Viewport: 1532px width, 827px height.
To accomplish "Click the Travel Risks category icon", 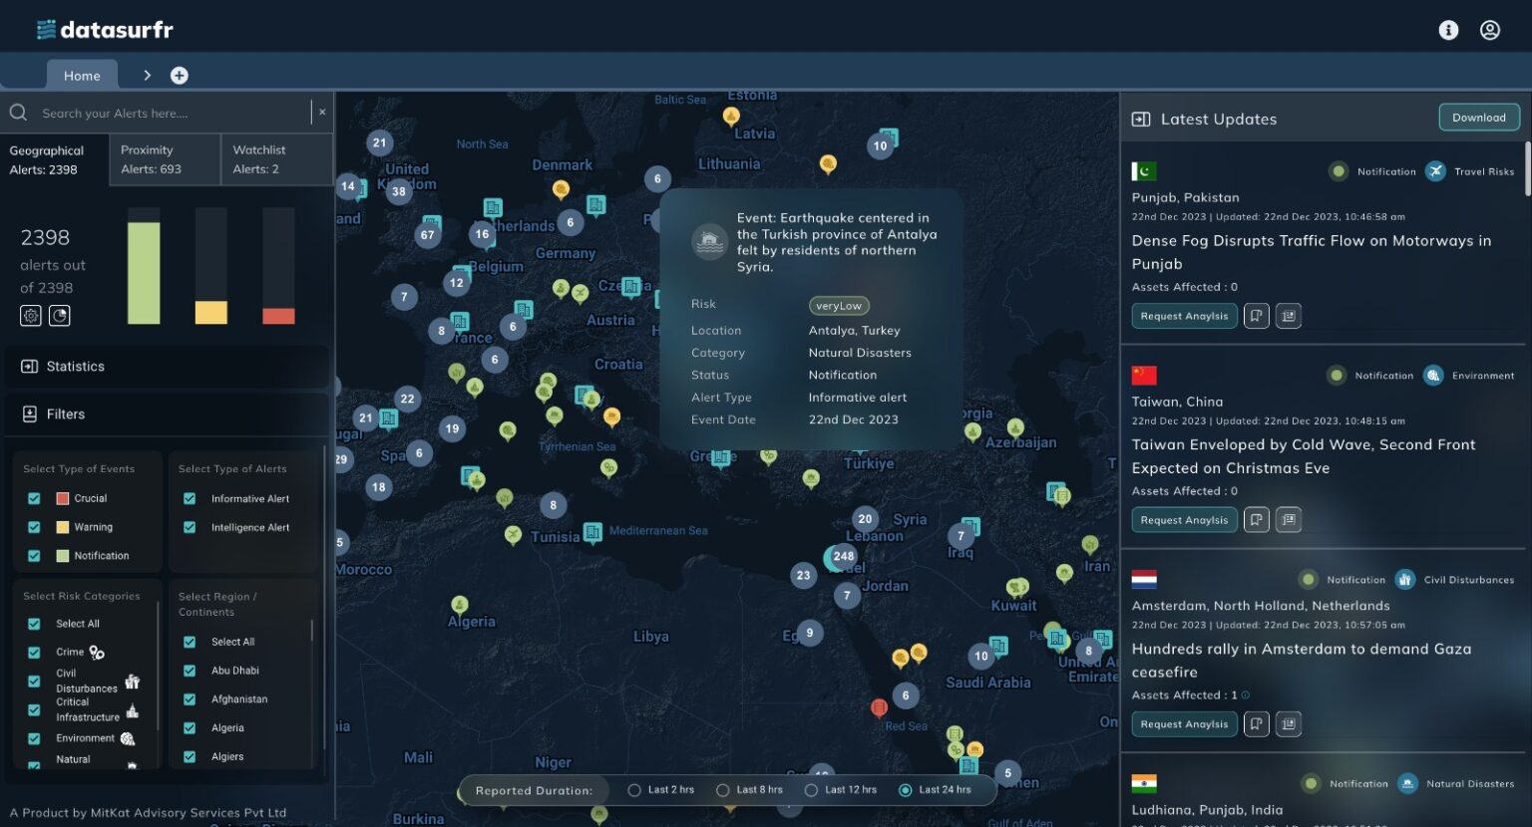I will coord(1435,171).
